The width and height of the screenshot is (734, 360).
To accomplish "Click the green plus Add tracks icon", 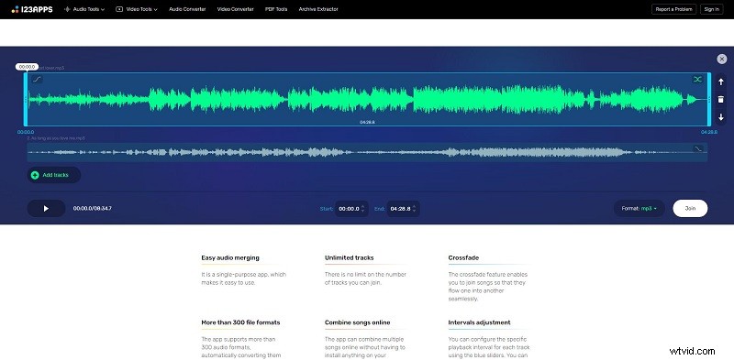I will pyautogui.click(x=35, y=175).
